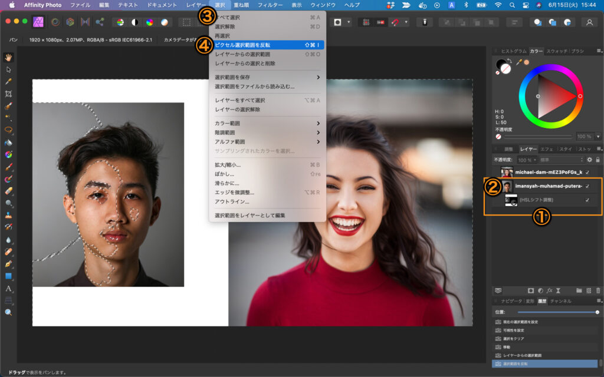Screen dimensions: 604x377
Task: Switch to the スウォッチ tab
Action: [556, 51]
